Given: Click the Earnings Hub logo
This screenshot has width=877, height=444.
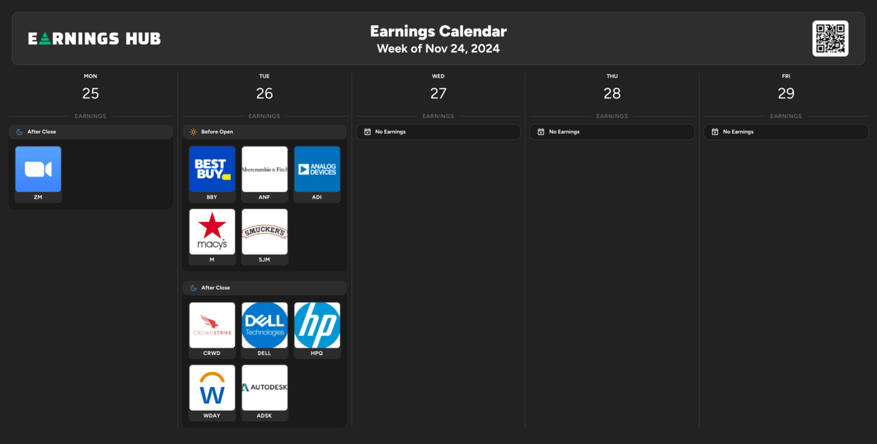Looking at the screenshot, I should click(x=94, y=39).
